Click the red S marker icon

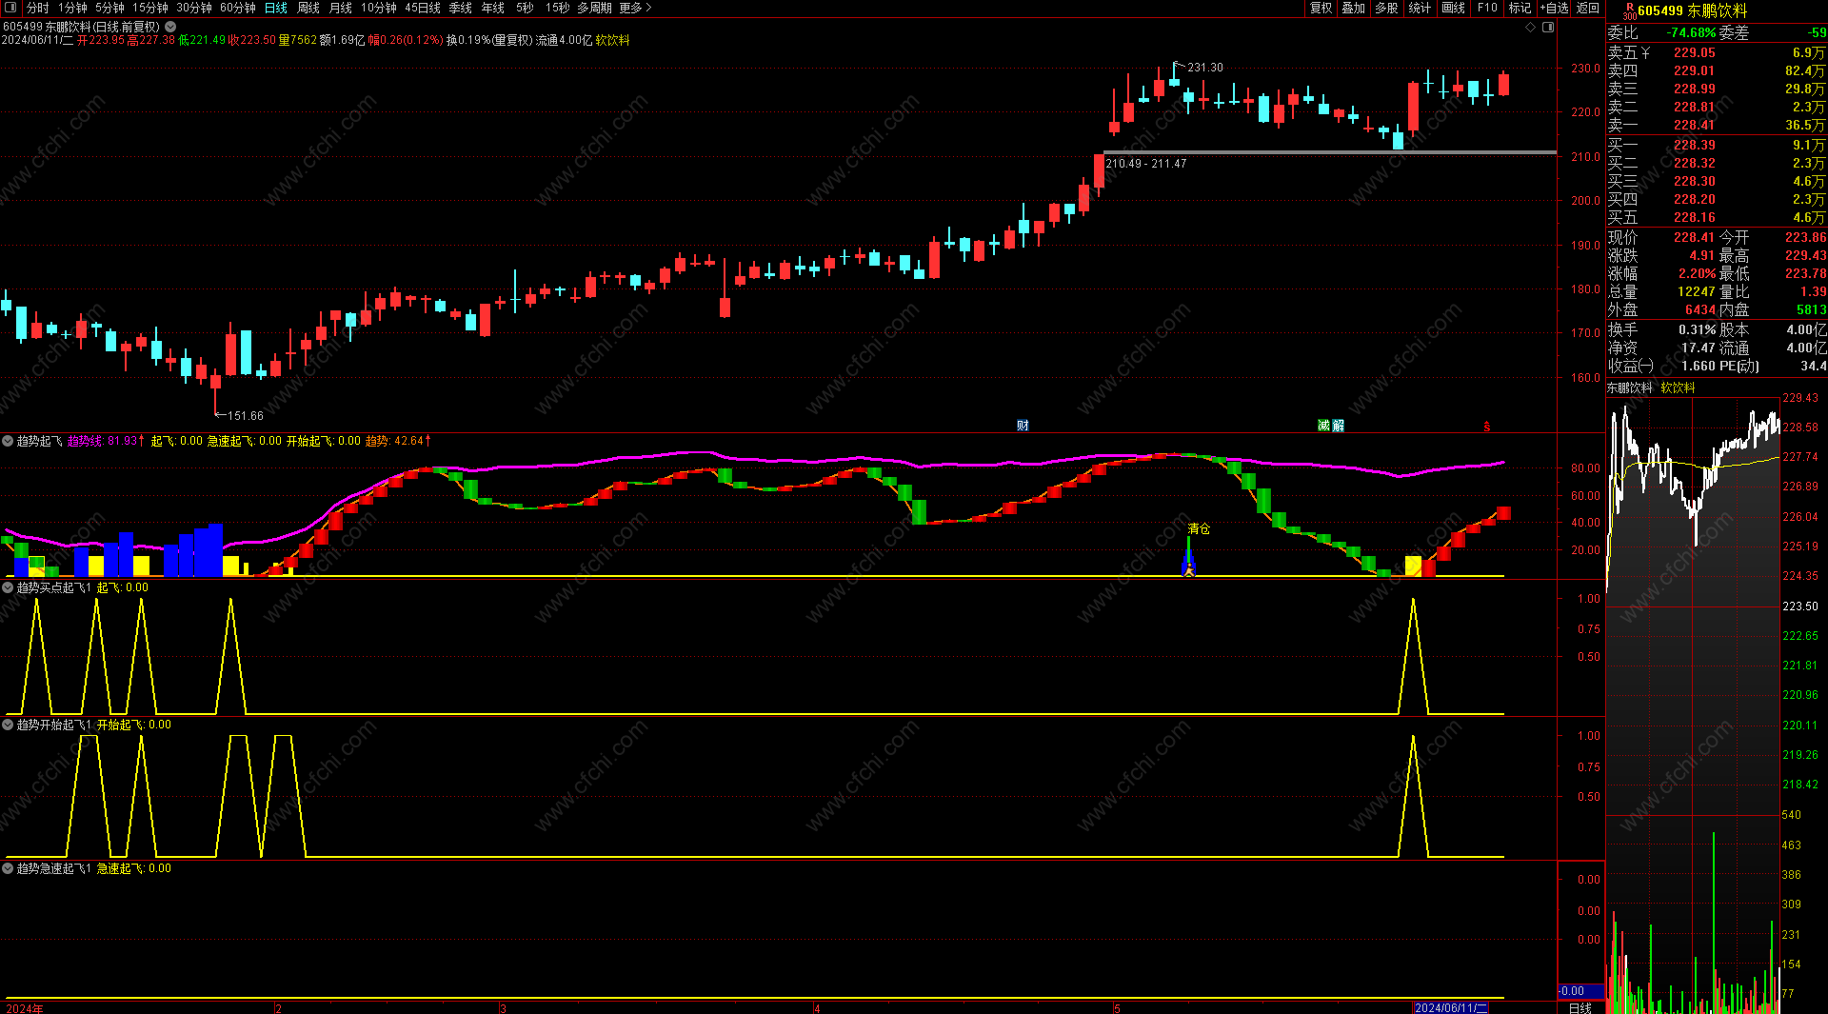1487,427
